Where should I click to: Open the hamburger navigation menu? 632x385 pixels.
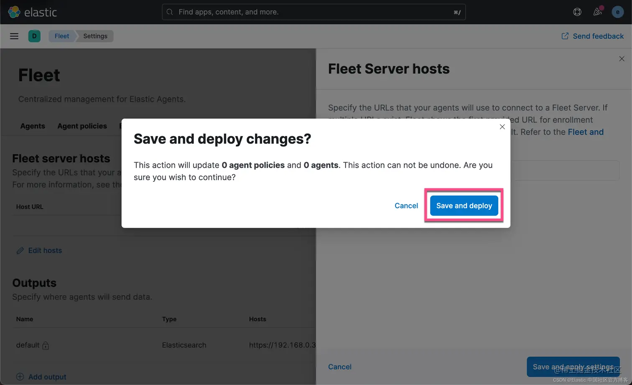coord(14,36)
